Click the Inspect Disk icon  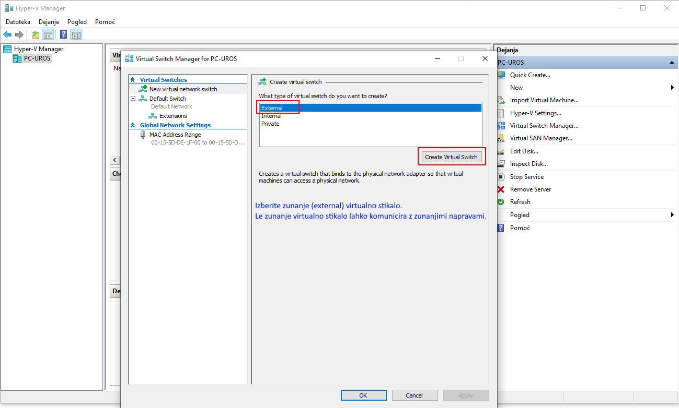pyautogui.click(x=501, y=164)
